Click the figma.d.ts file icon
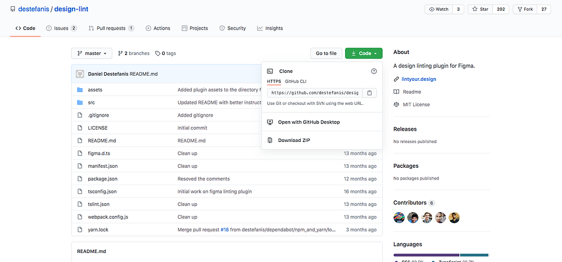Image resolution: width=562 pixels, height=262 pixels. [80, 153]
